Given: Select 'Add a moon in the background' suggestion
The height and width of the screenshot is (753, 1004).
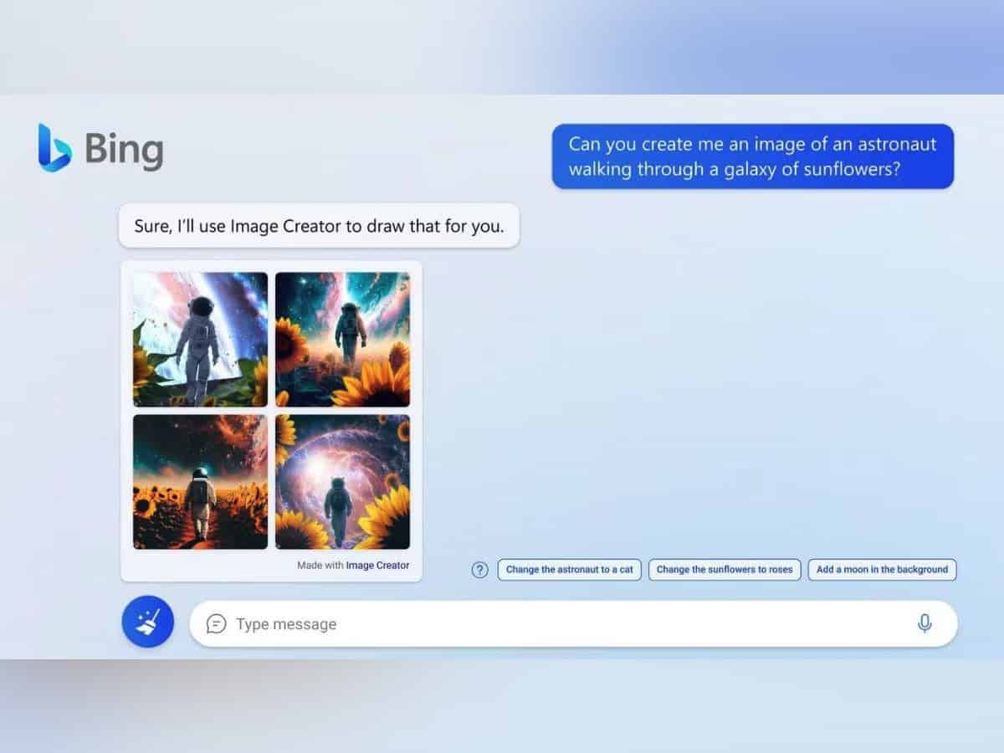Looking at the screenshot, I should (x=882, y=570).
